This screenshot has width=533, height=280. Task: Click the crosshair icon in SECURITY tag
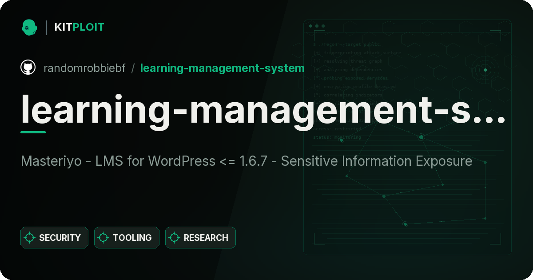click(30, 238)
